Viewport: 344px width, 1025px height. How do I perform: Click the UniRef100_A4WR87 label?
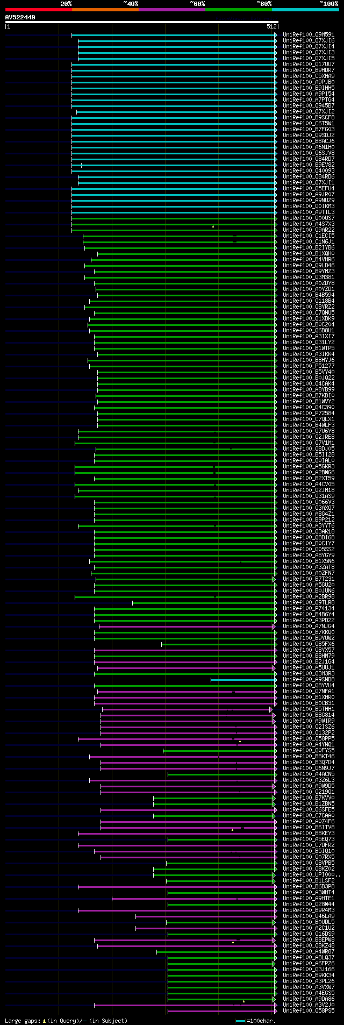click(x=309, y=951)
